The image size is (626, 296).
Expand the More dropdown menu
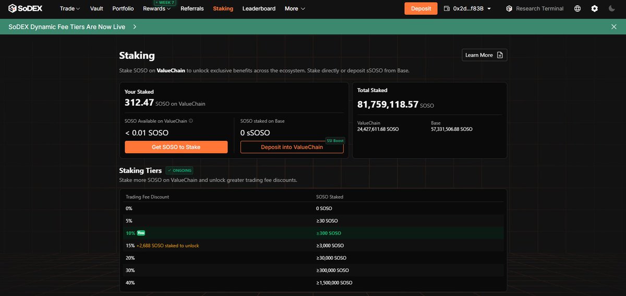pos(295,8)
